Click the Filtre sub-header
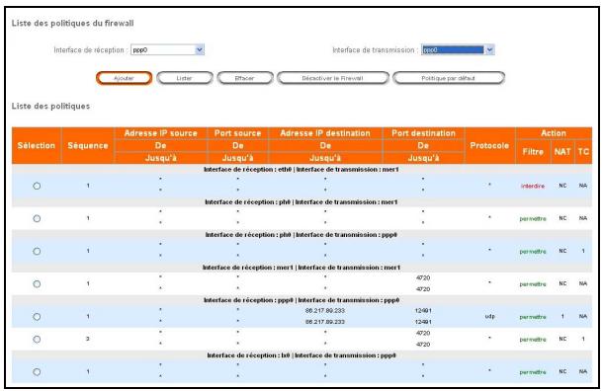 (533, 152)
